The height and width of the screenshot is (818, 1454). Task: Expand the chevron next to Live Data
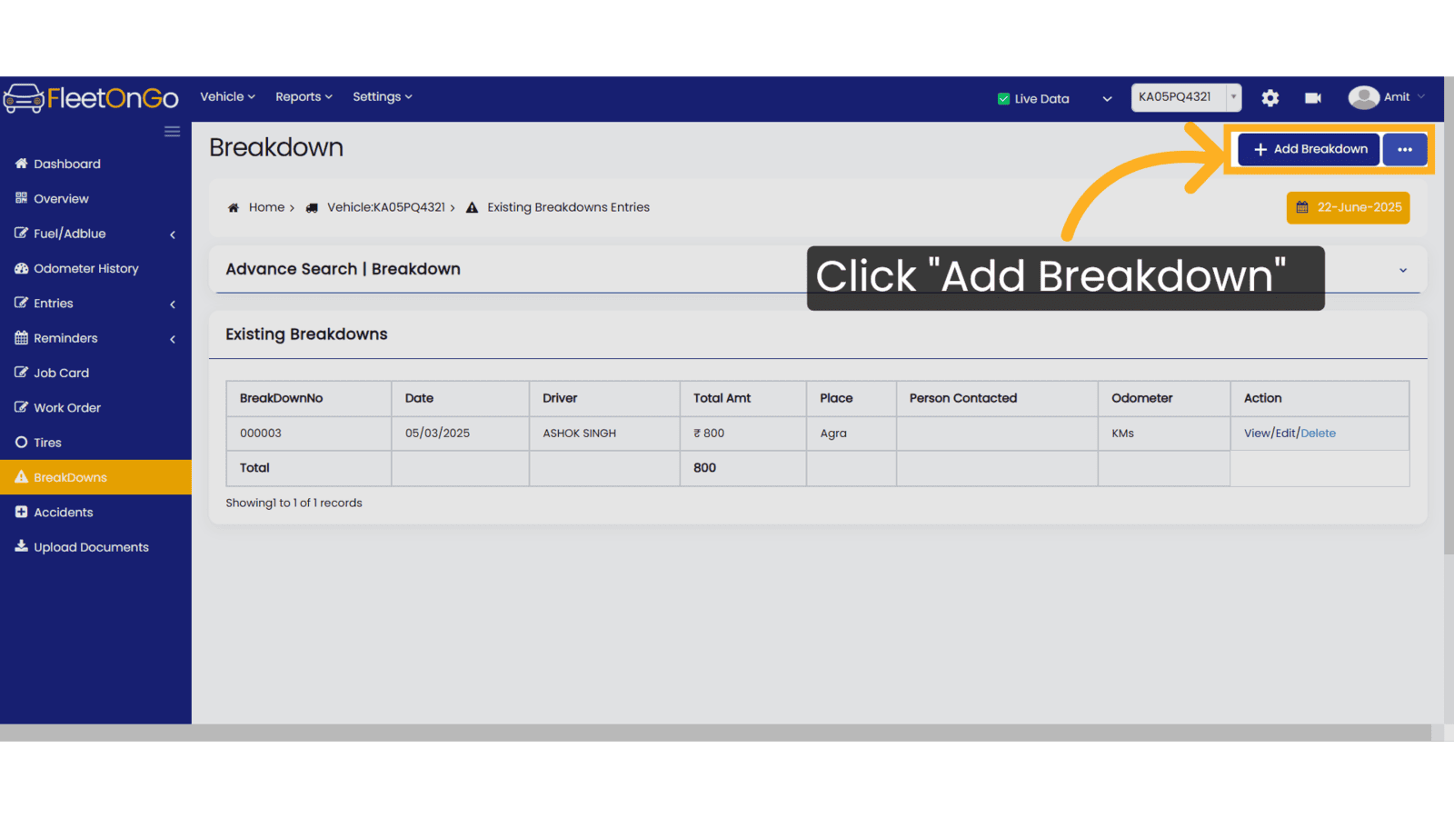pyautogui.click(x=1107, y=99)
